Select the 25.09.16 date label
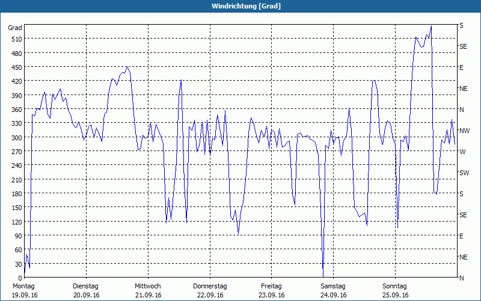 point(396,295)
